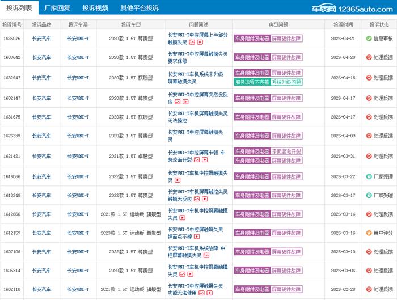Open image icon for complaint 1632147
This screenshot has width=397, height=300.
(x=178, y=102)
